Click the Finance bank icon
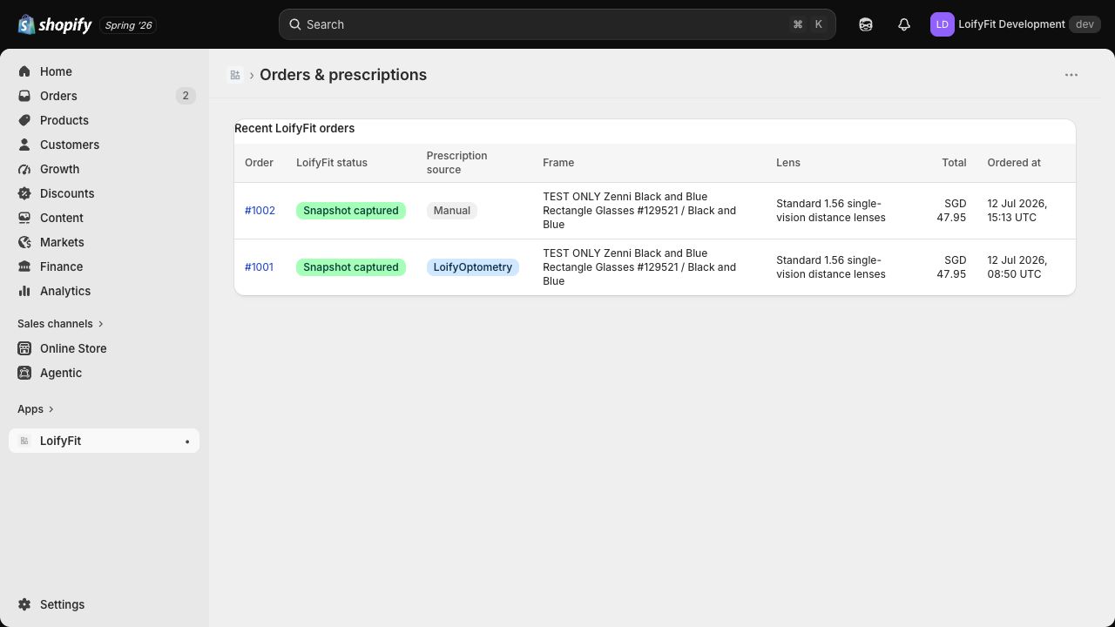The image size is (1115, 627). click(24, 266)
